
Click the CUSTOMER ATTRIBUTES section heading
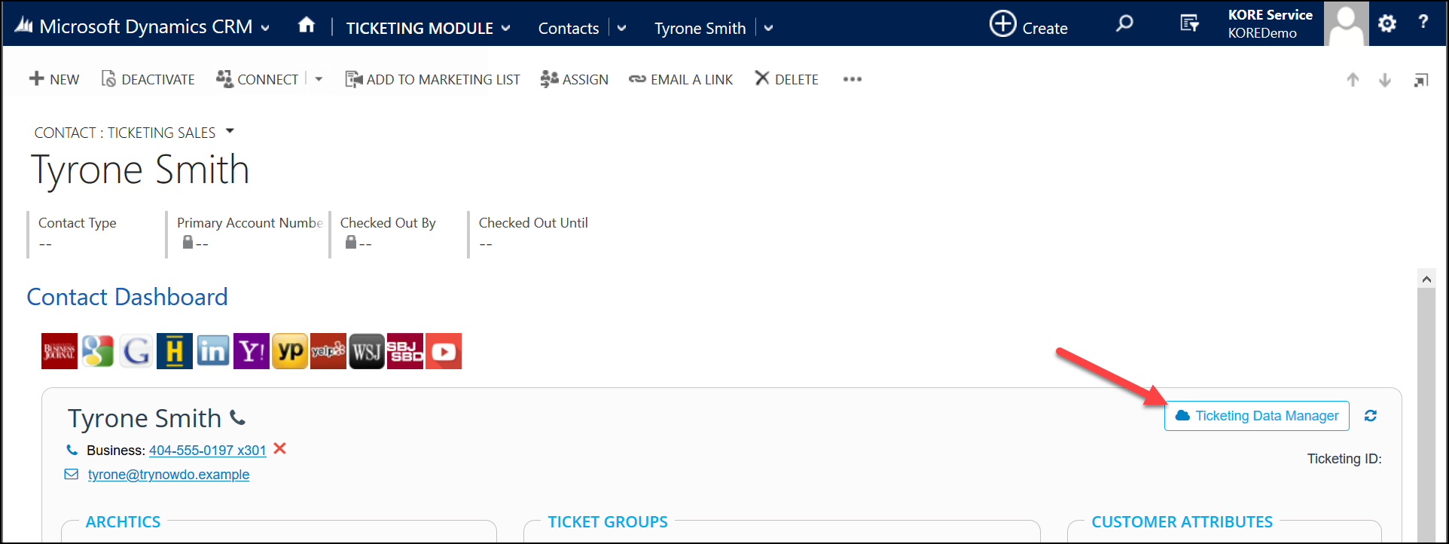tap(1182, 521)
